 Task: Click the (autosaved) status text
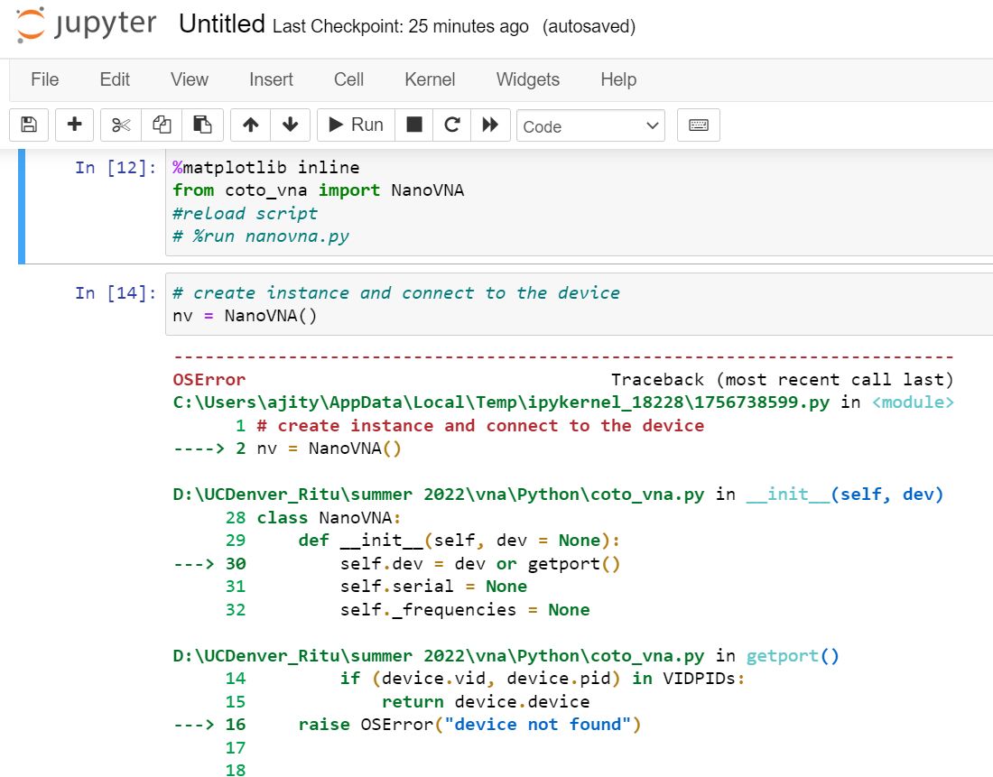tap(589, 26)
